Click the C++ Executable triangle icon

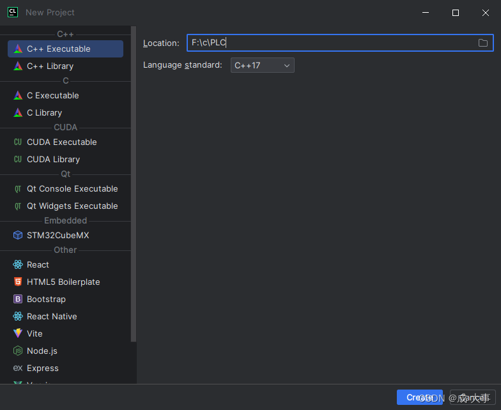[18, 49]
